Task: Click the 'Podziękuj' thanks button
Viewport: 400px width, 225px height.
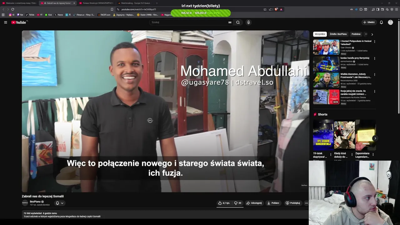Action: point(292,203)
